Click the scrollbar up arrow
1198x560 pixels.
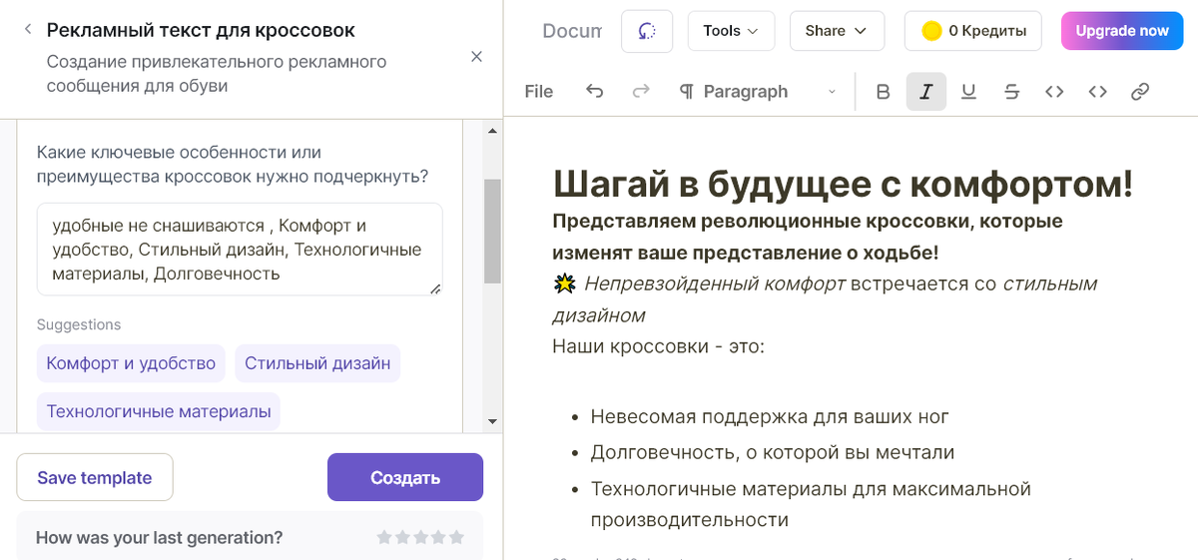tap(492, 131)
